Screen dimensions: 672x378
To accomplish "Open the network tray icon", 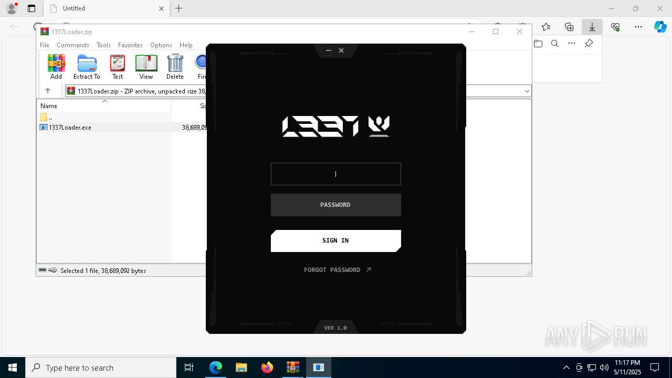I will pos(592,367).
